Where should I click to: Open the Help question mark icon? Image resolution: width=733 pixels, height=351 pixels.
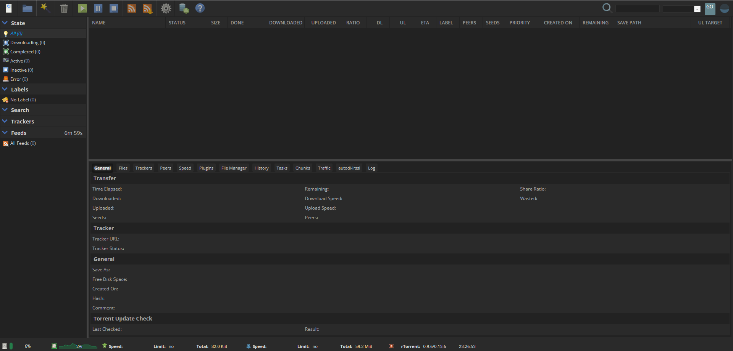(x=200, y=8)
